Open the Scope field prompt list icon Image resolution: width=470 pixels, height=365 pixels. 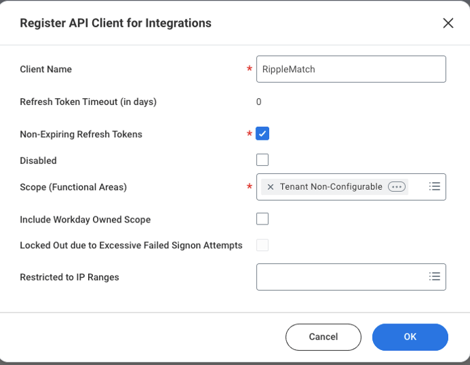[434, 186]
